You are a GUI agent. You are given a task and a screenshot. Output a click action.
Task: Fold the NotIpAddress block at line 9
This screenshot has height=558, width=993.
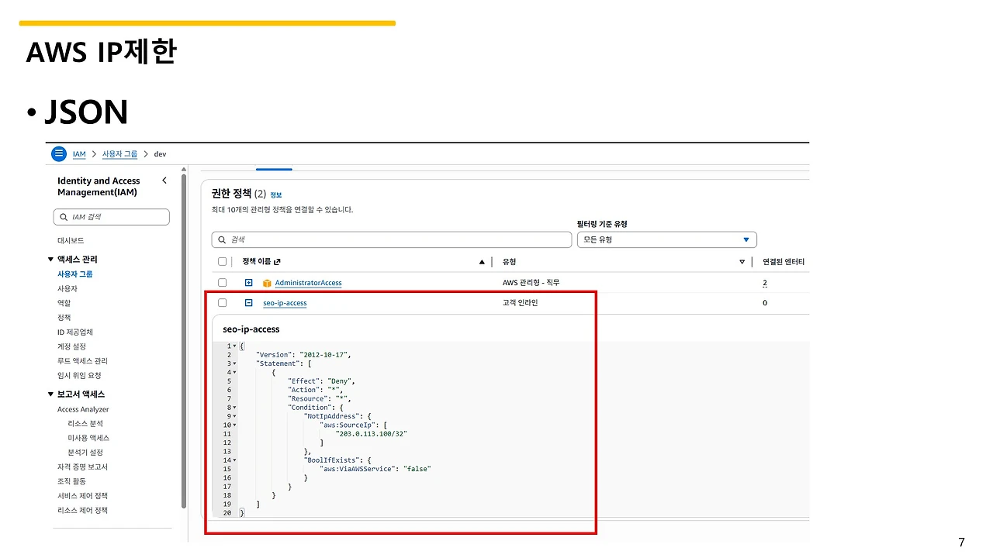coord(234,416)
